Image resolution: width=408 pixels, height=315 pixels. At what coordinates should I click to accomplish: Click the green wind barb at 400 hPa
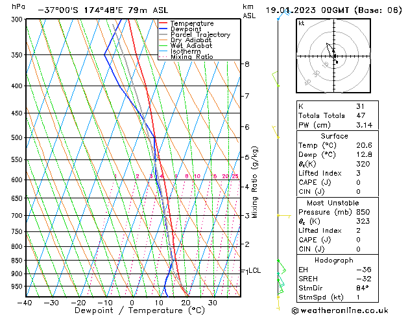pos(276,79)
